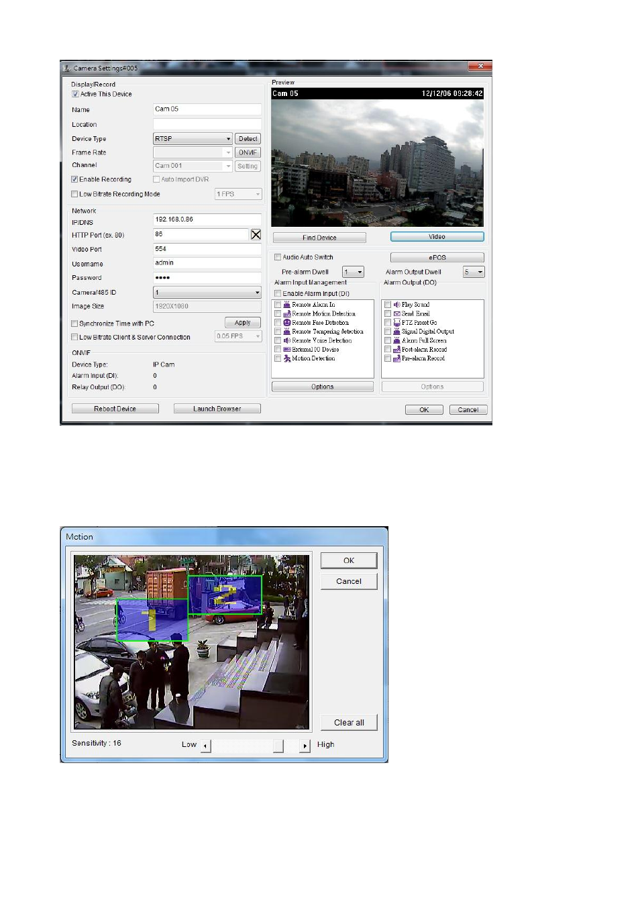Click the PTZ Preset Go camera icon
The width and height of the screenshot is (640, 904).
point(396,323)
